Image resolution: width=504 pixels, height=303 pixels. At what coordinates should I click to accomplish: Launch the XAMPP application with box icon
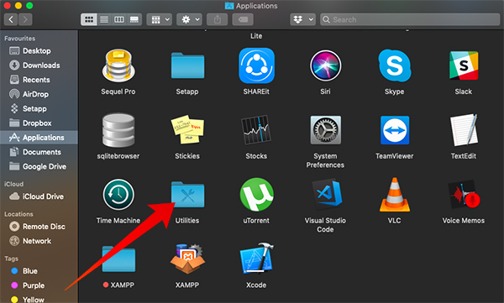click(187, 259)
